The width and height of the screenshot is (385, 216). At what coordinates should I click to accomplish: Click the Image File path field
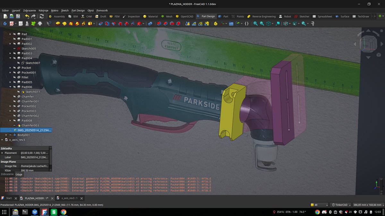[35, 166]
